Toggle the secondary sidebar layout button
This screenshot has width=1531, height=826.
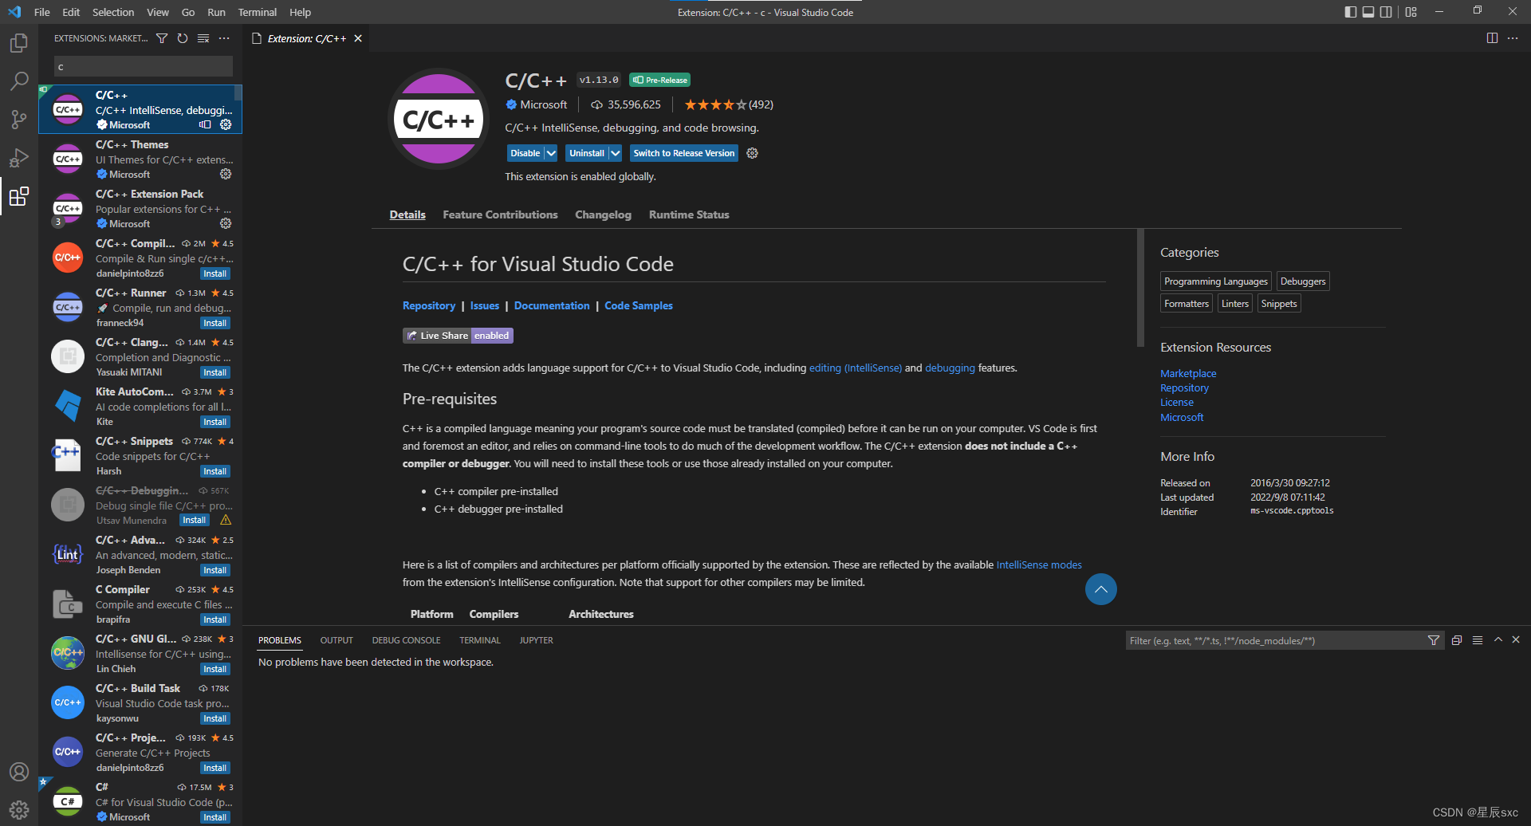click(x=1387, y=12)
